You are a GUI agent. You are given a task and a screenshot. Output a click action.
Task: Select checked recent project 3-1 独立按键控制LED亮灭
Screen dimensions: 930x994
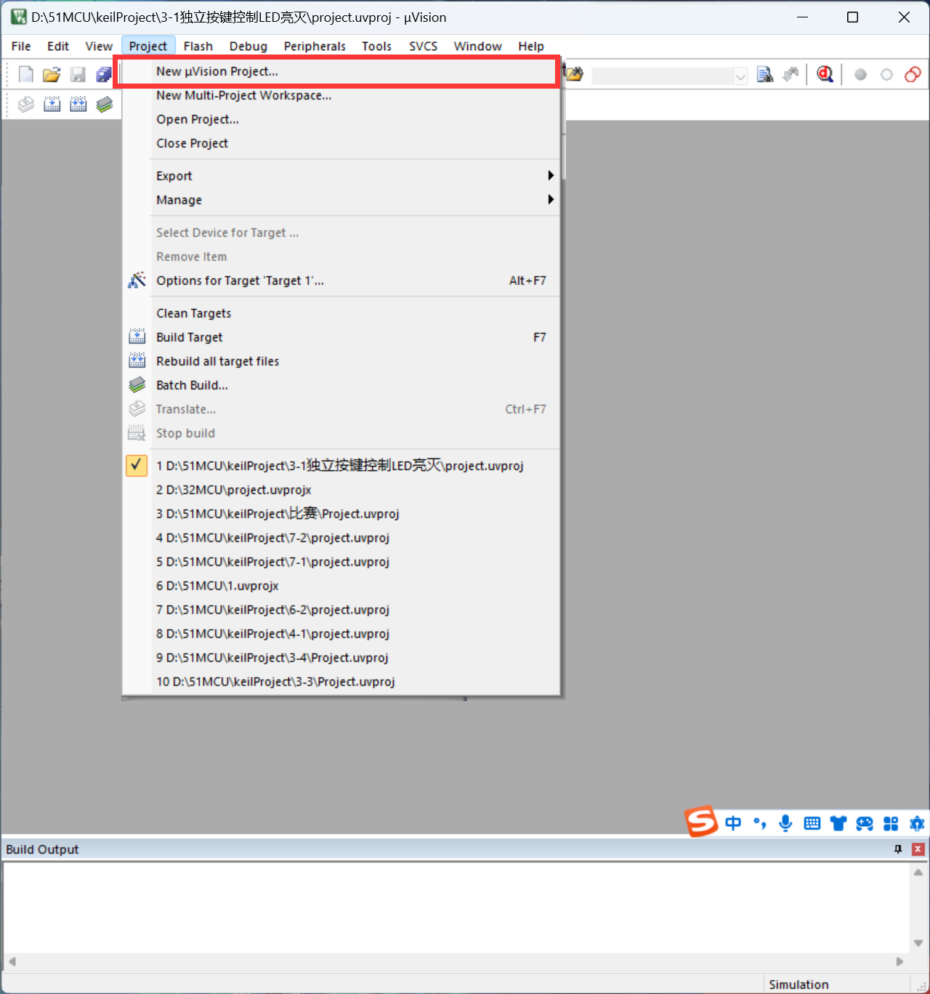click(341, 466)
